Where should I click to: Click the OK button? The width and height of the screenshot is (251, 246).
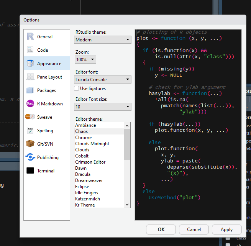[161, 230]
